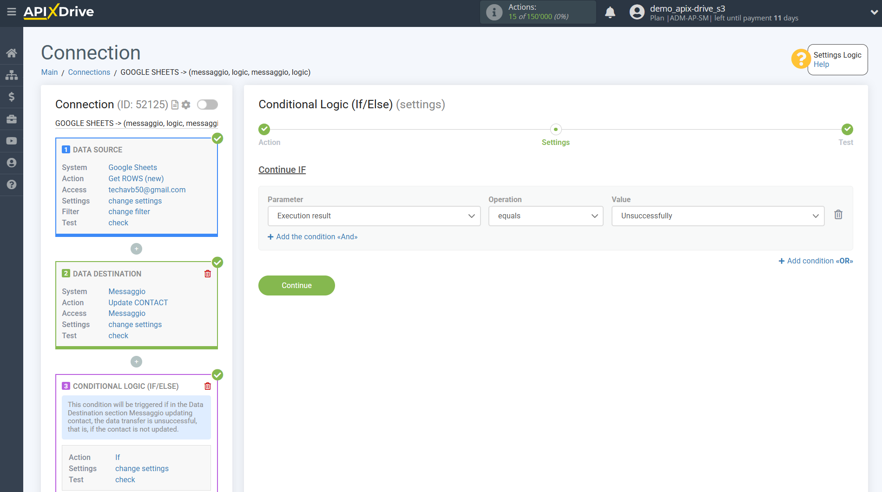882x492 pixels.
Task: Click check in Data Source
Action: point(118,223)
